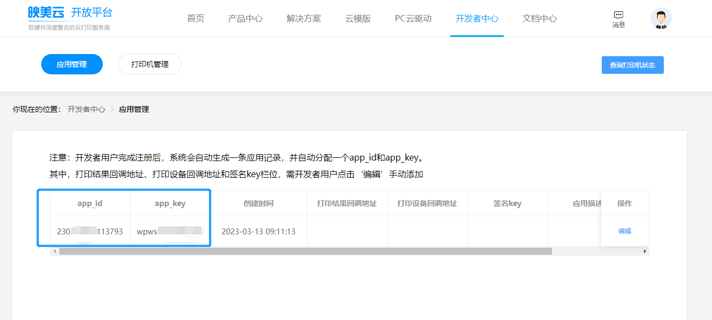Viewport: 712px width, 320px height.
Task: Open the 首页 menu item
Action: (195, 19)
